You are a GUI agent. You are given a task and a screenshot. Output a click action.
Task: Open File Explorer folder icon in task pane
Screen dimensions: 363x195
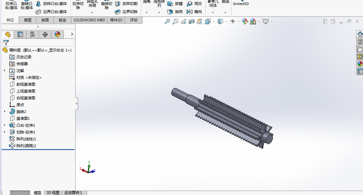[360, 49]
